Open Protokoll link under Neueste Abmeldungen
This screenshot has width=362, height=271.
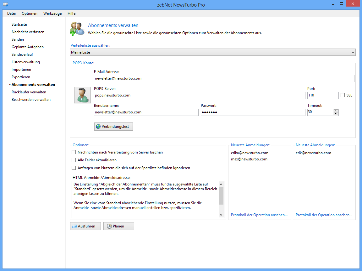pyautogui.click(x=324, y=215)
